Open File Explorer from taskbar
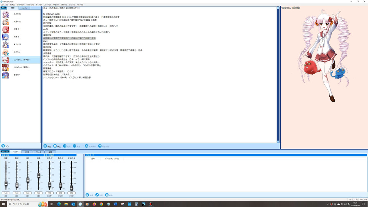The height and width of the screenshot is (207, 368). 66,204
